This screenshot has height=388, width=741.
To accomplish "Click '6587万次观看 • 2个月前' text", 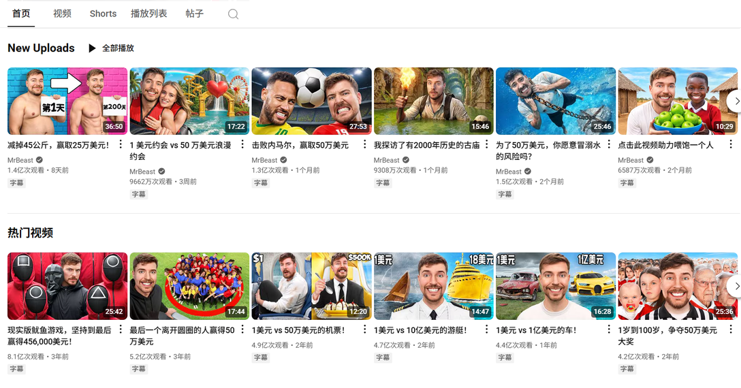I will 655,171.
